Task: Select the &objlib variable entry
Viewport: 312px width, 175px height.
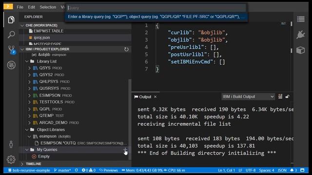Action: coord(49,54)
